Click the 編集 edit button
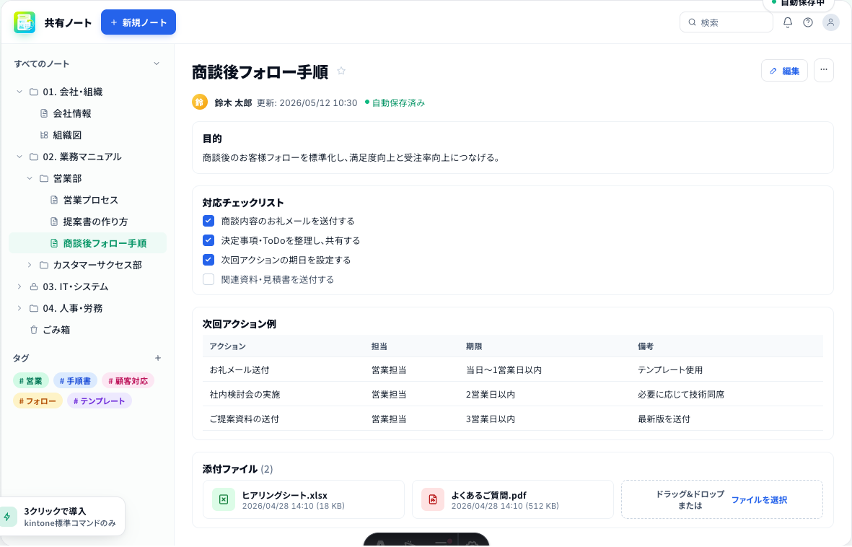Viewport: 852px width, 547px height. (x=784, y=71)
